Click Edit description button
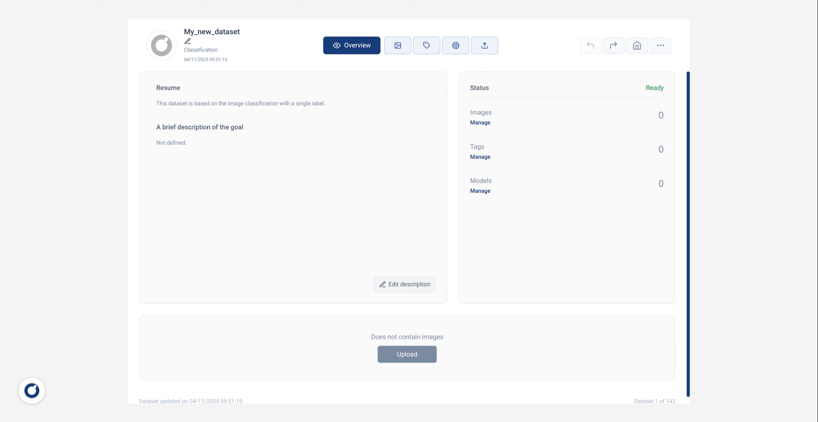The width and height of the screenshot is (818, 422). (x=405, y=284)
